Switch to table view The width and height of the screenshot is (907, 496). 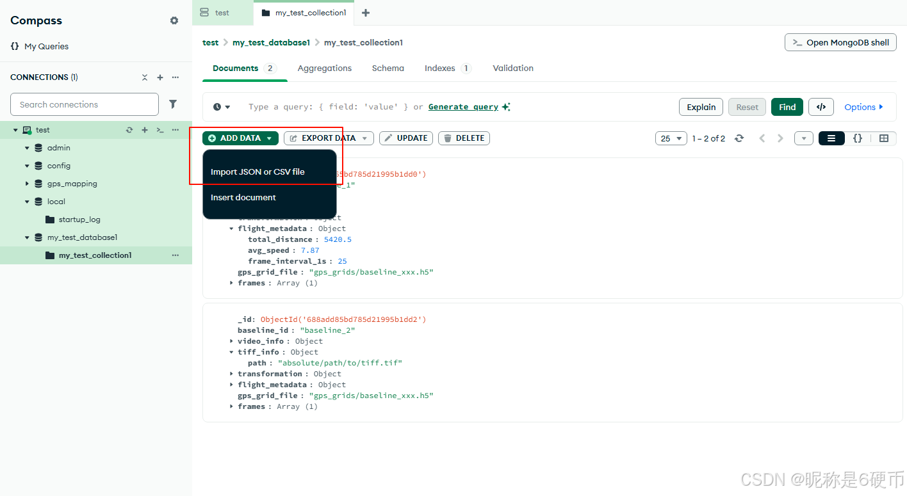click(x=884, y=138)
